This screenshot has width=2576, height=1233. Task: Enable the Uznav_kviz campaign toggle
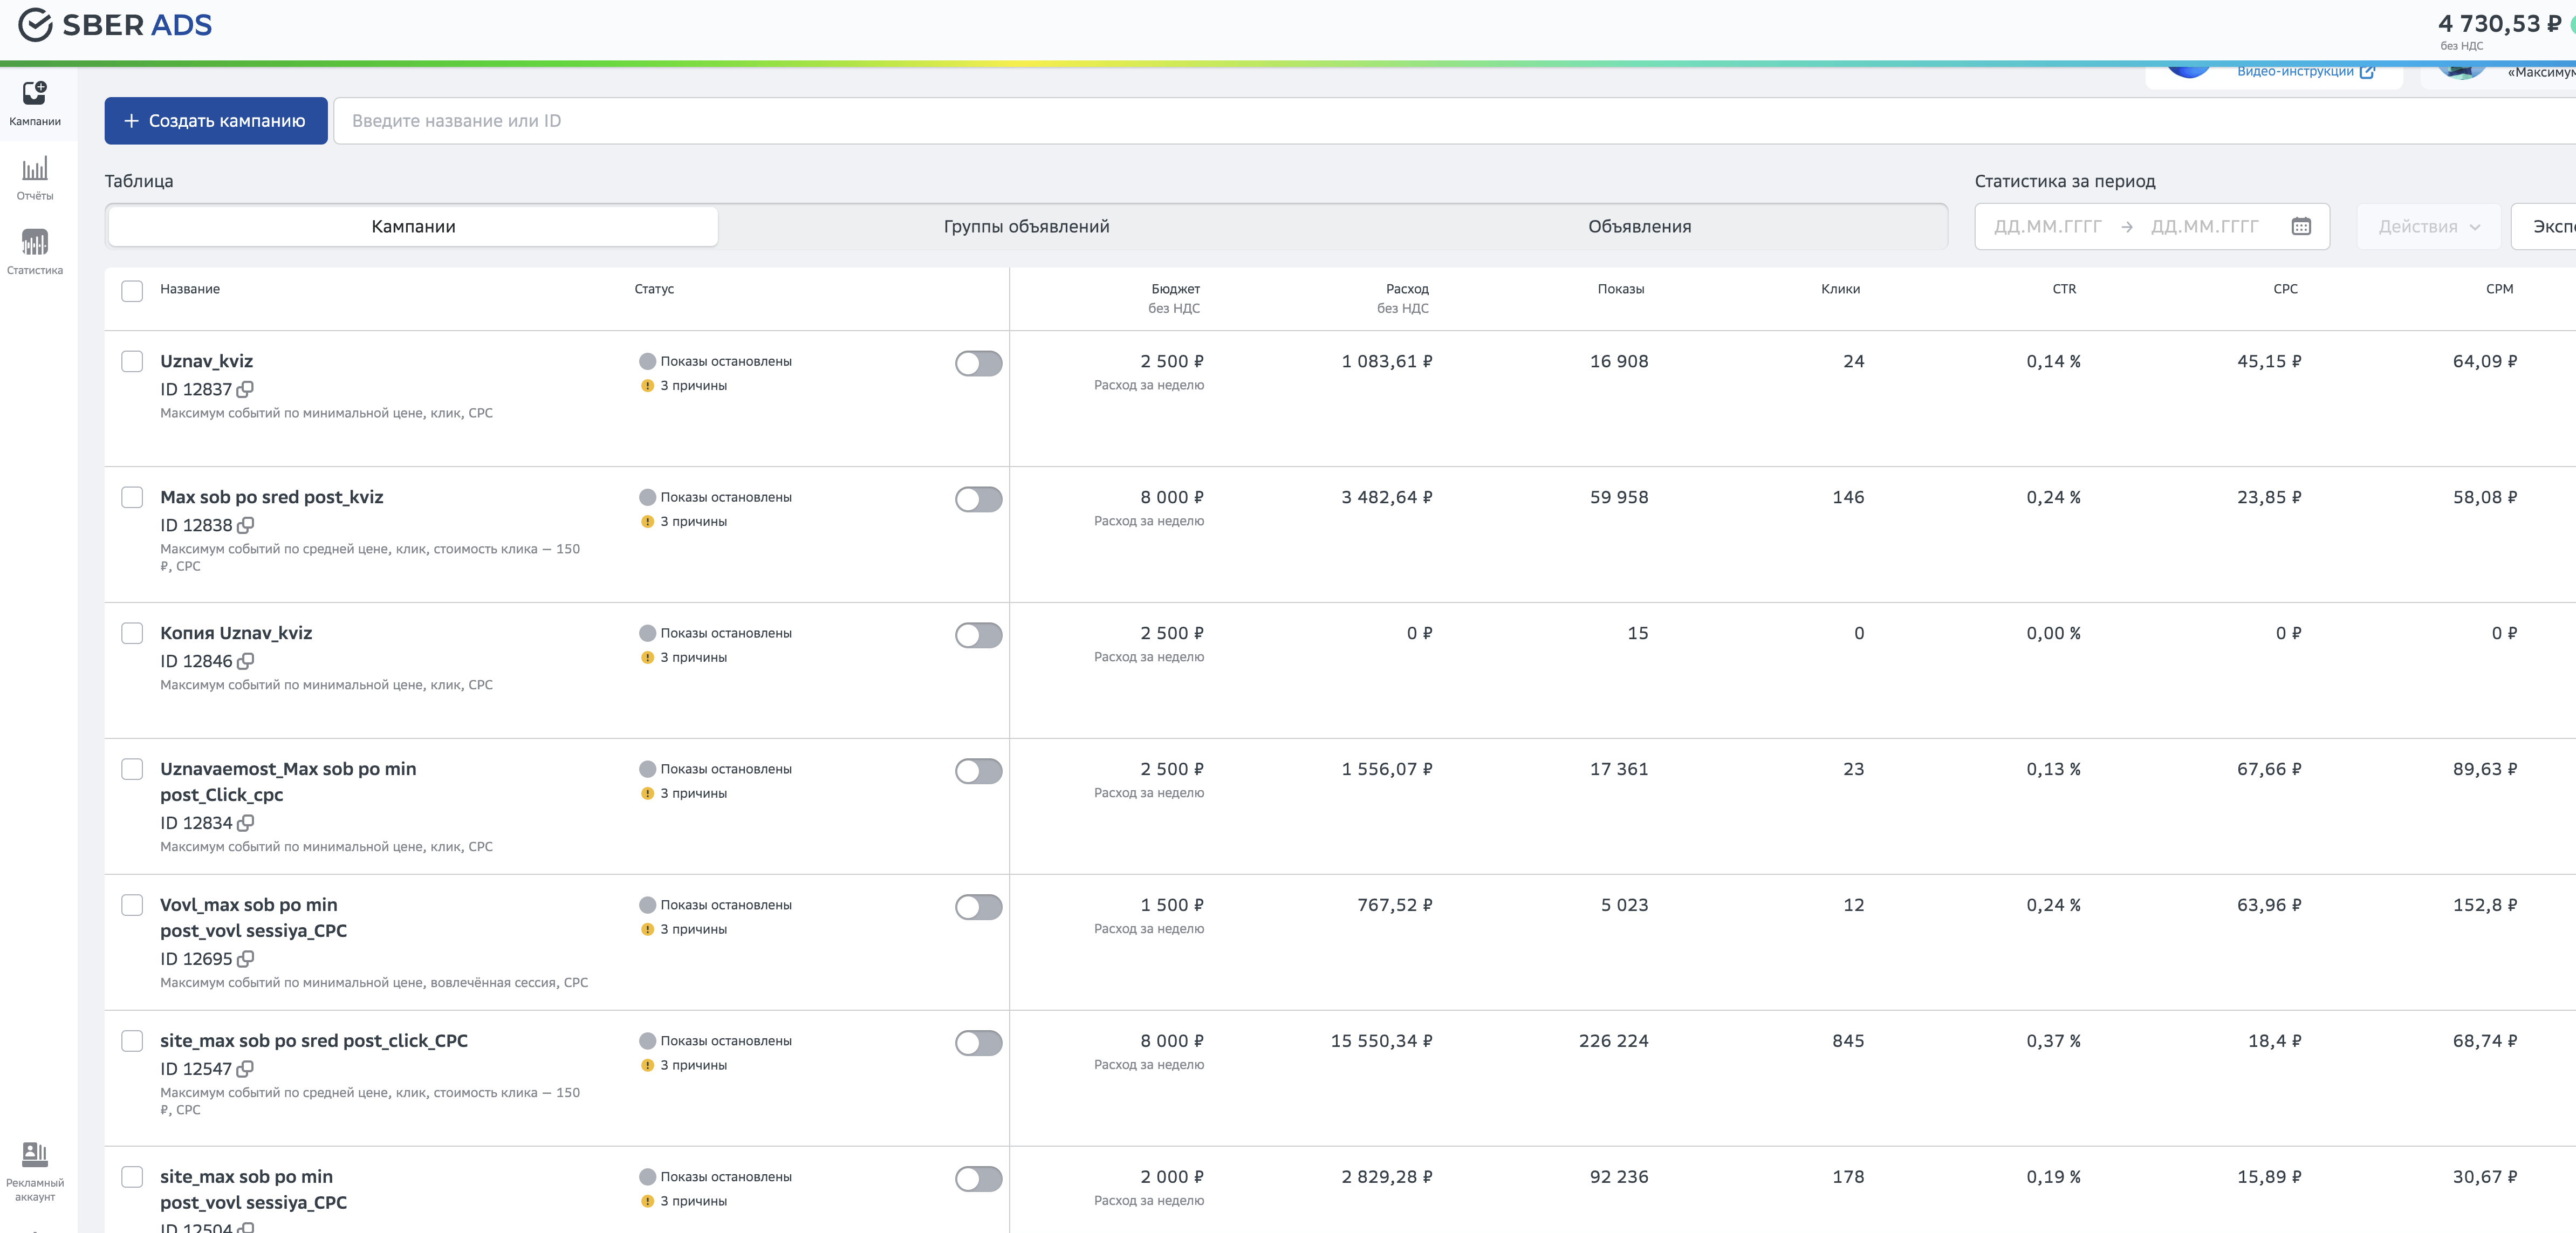point(977,363)
